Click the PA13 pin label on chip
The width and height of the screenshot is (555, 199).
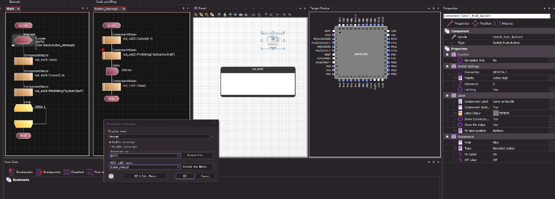(x=394, y=39)
